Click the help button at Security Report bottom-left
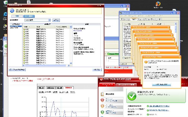This screenshot has height=117, width=188. (x=17, y=70)
